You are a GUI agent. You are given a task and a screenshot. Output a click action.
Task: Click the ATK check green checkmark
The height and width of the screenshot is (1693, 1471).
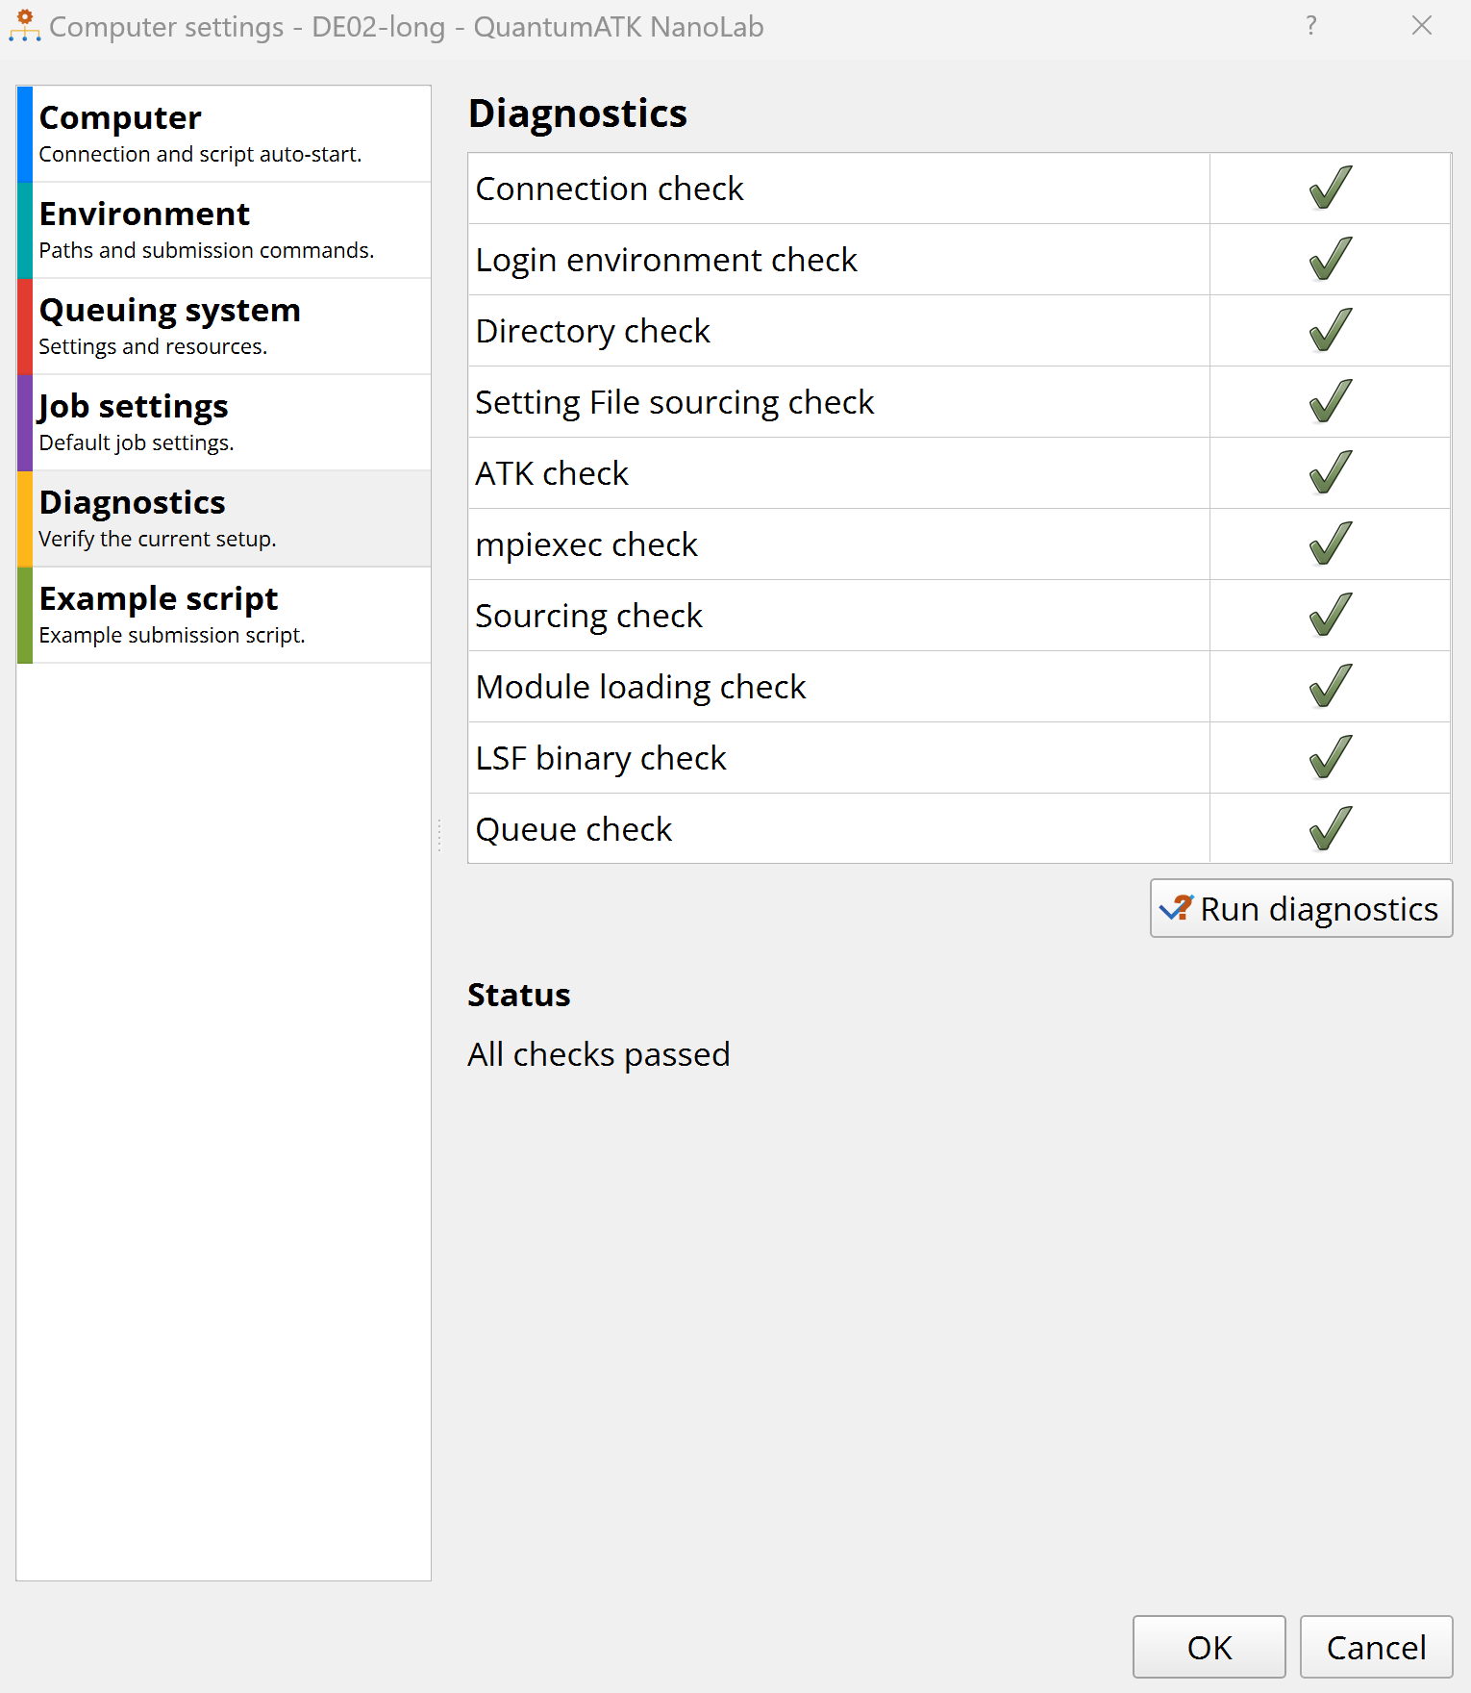(x=1331, y=472)
